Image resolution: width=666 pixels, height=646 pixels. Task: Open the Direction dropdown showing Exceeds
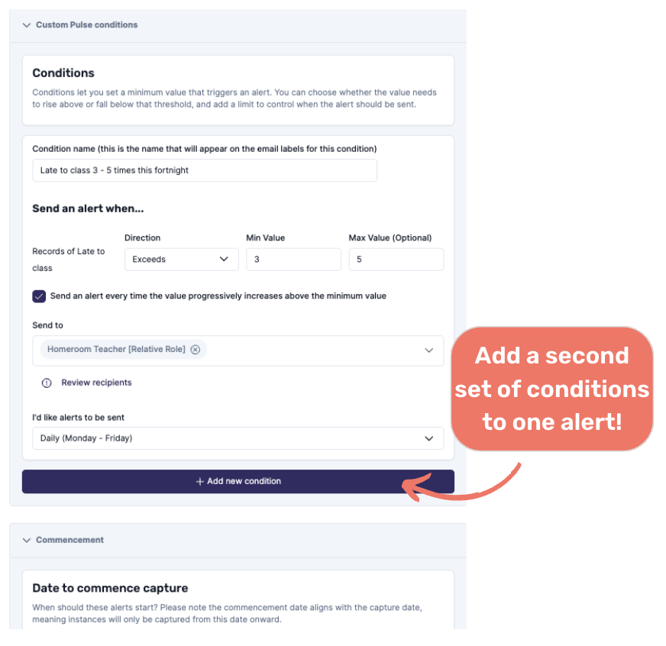click(x=181, y=260)
